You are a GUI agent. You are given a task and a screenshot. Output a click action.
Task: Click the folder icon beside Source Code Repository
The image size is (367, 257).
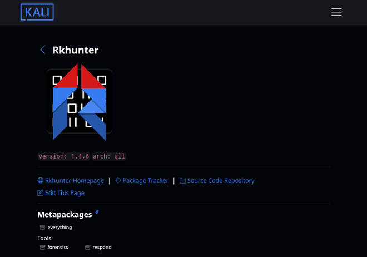click(182, 181)
